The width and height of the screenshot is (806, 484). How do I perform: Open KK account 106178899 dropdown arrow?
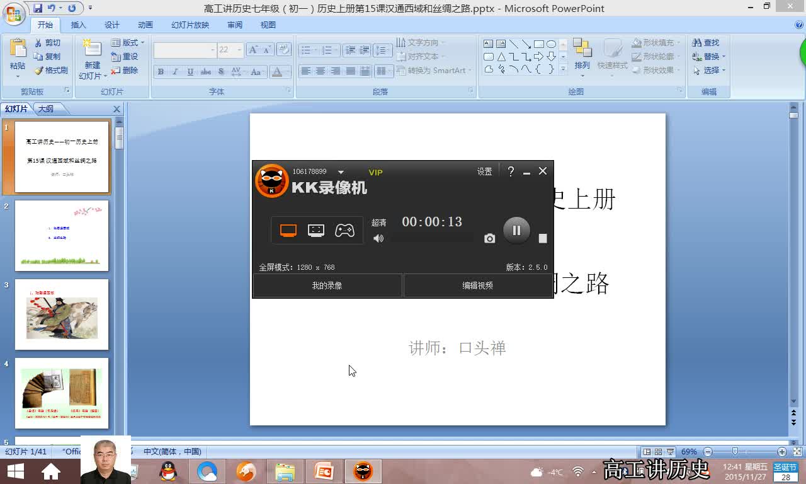tap(341, 172)
